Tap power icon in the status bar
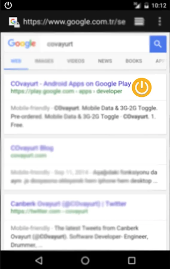The image size is (170, 269). tap(8, 5)
